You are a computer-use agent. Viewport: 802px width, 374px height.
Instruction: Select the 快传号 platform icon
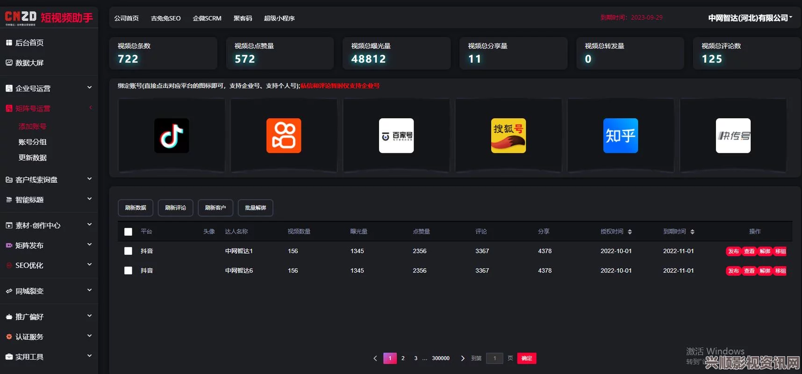(733, 136)
